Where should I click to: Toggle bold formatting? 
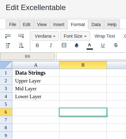coord(37,45)
